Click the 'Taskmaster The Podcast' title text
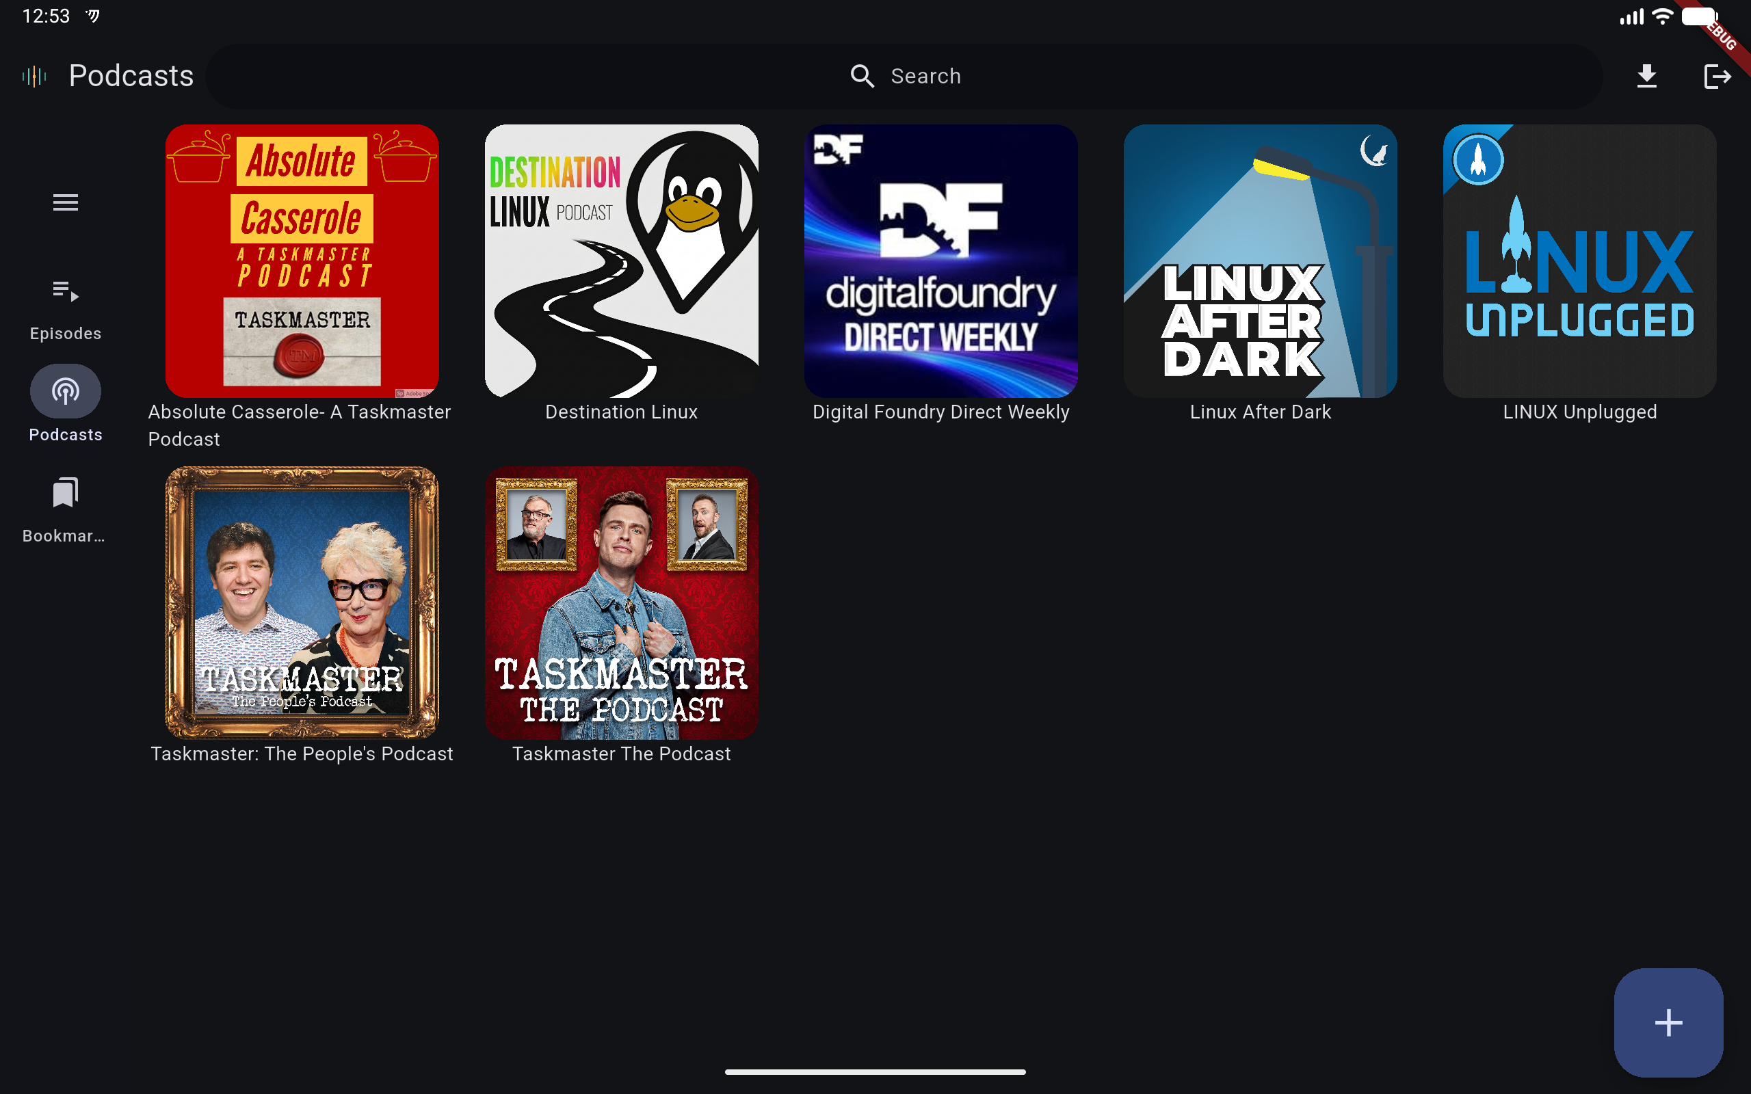 point(622,754)
